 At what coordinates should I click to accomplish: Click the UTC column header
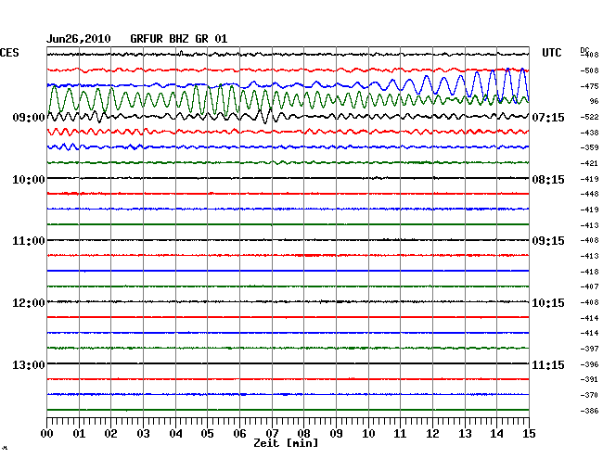552,53
